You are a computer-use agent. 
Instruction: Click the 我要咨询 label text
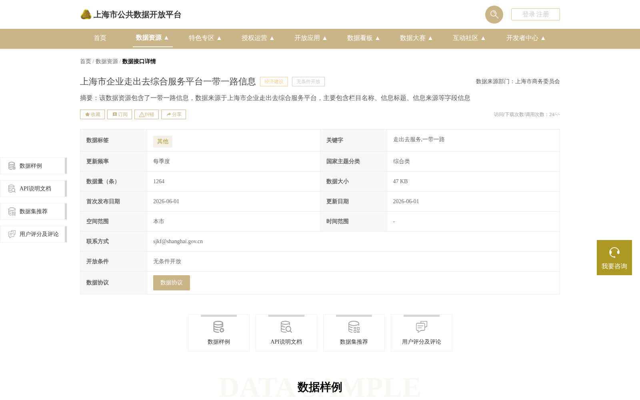pos(614,266)
